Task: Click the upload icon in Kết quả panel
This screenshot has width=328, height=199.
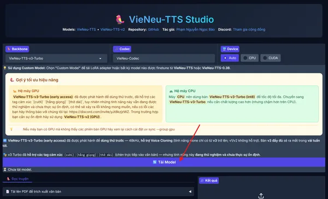Action: tap(261, 196)
